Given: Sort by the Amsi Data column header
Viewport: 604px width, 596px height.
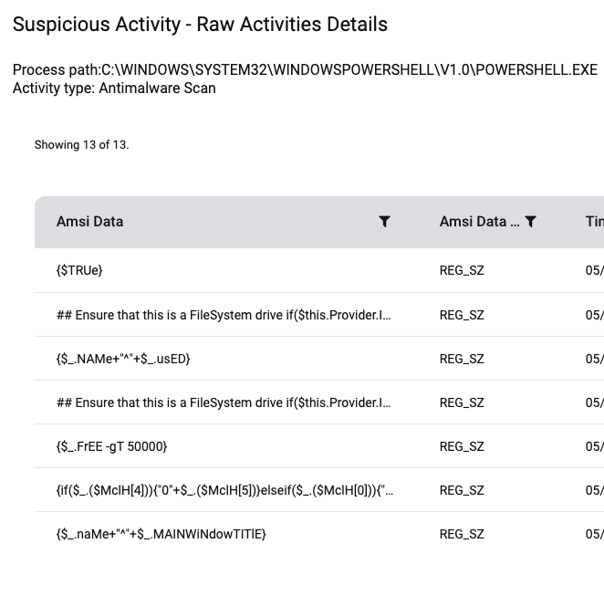Looking at the screenshot, I should pyautogui.click(x=89, y=222).
